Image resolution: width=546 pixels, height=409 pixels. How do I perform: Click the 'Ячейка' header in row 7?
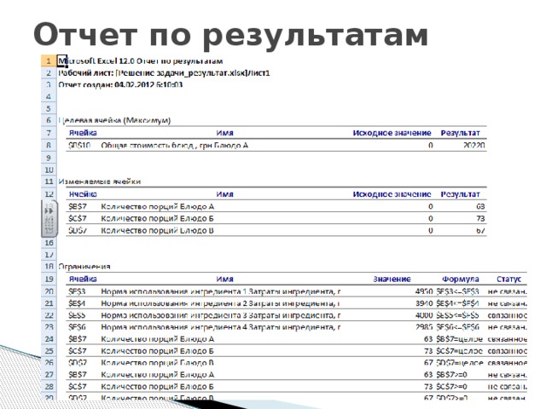coord(83,133)
